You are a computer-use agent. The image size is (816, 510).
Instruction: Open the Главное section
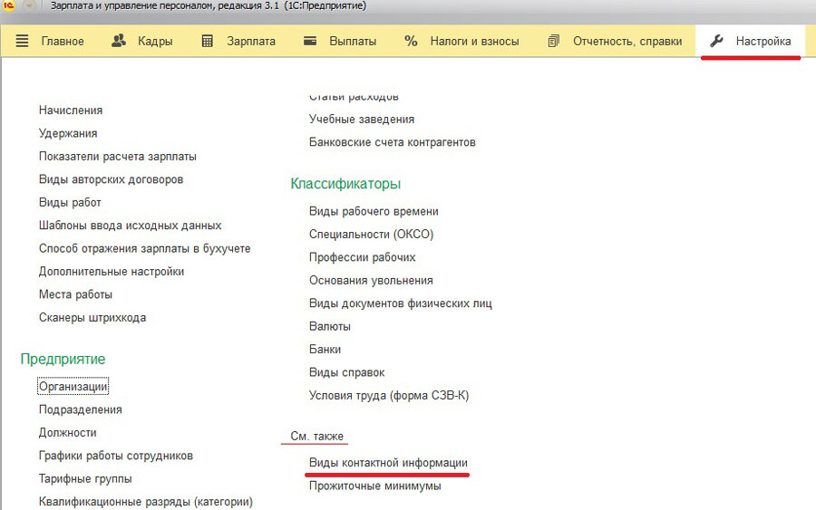[x=63, y=41]
